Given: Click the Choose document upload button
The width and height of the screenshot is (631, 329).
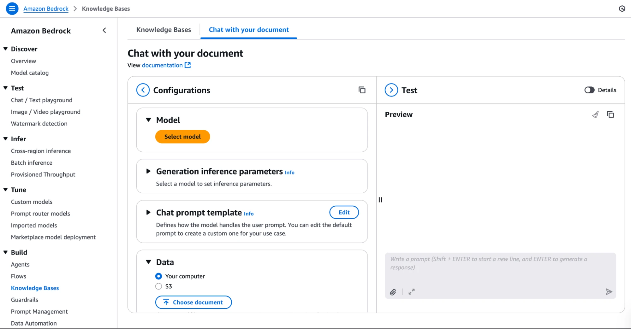Looking at the screenshot, I should (x=193, y=302).
